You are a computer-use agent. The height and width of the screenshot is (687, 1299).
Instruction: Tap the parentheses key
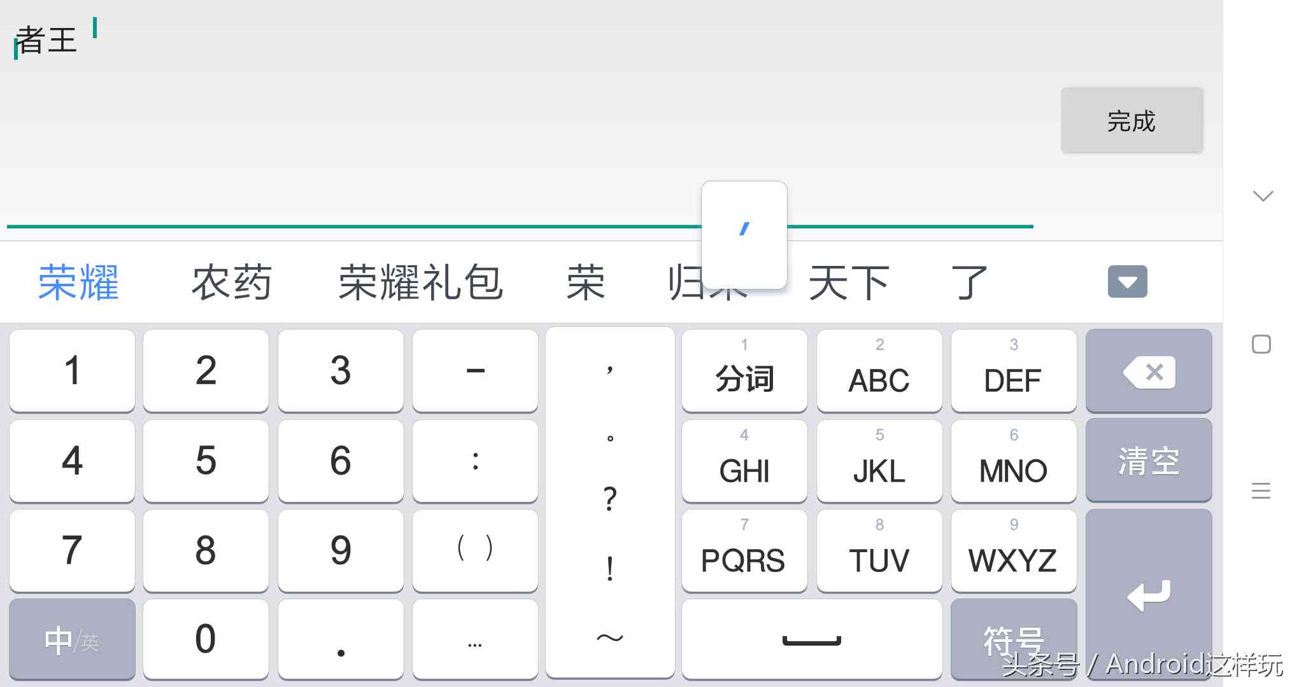click(x=475, y=550)
